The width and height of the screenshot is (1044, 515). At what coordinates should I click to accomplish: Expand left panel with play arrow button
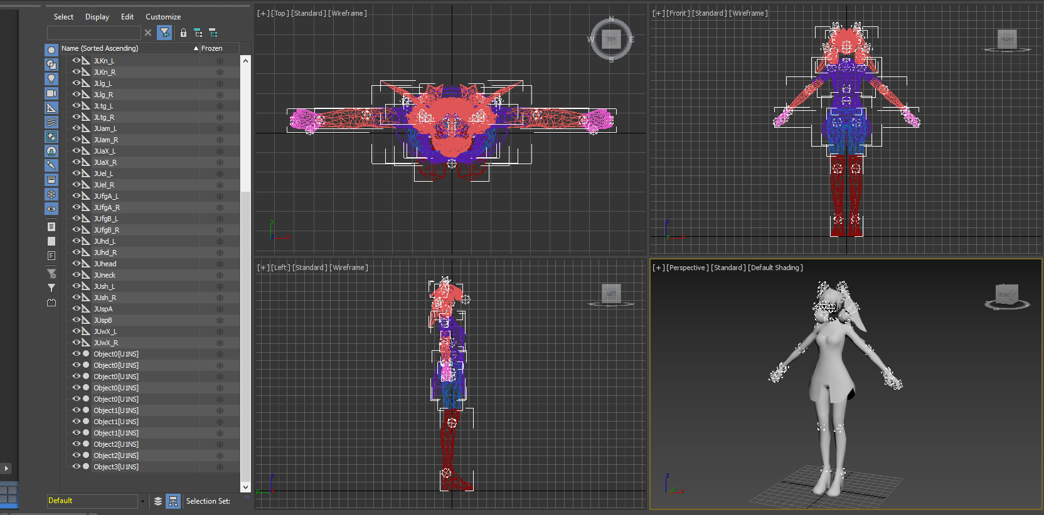point(6,468)
